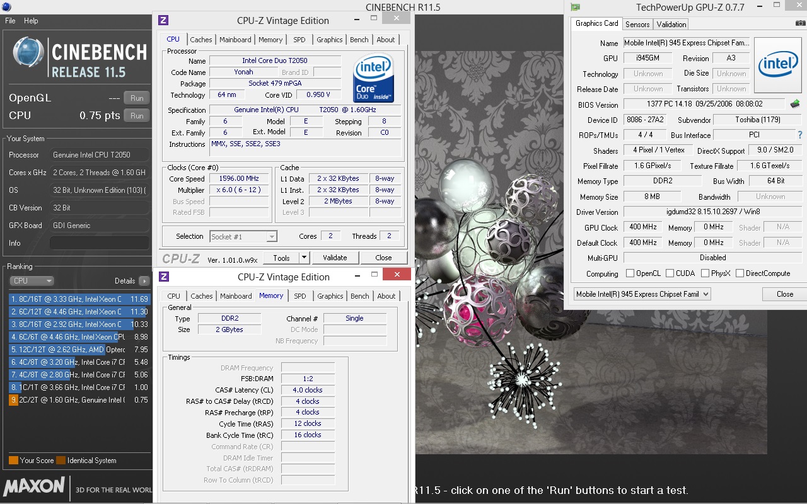Click the GFX Board field GDI Generic
The width and height of the screenshot is (807, 504).
pyautogui.click(x=99, y=226)
